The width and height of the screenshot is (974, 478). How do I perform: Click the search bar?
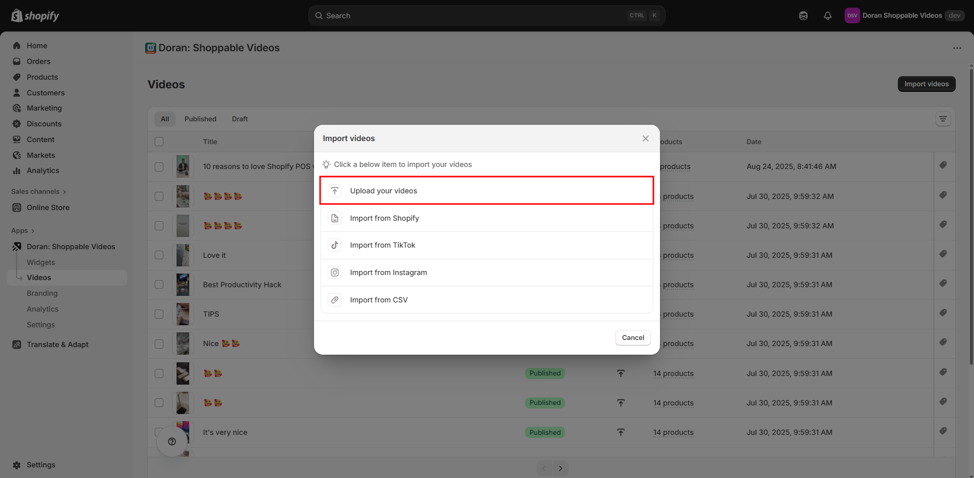[x=487, y=16]
